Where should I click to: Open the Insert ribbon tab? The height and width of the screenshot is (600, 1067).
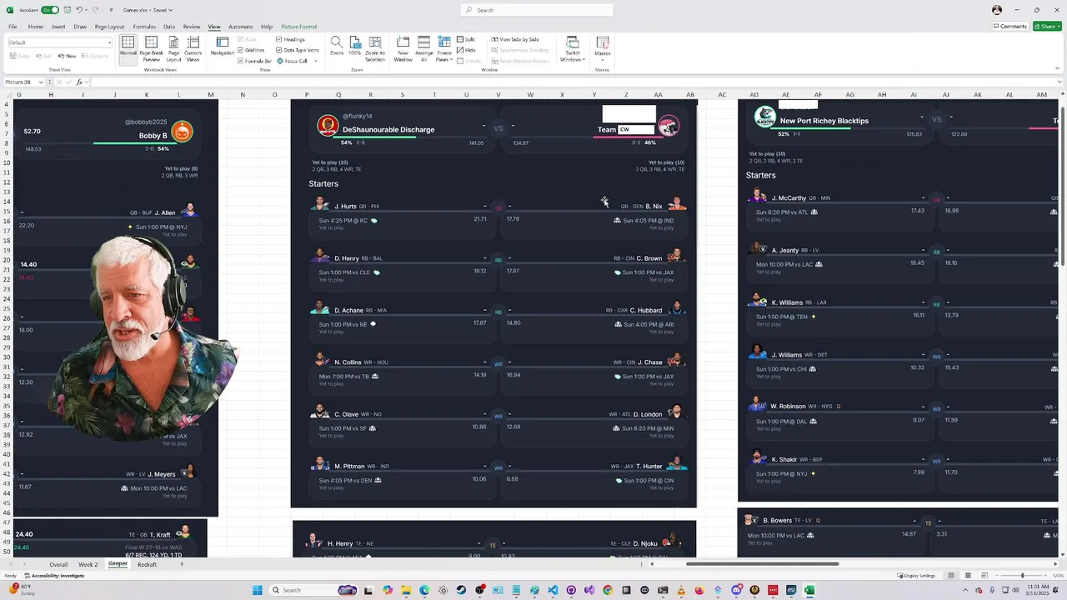pyautogui.click(x=58, y=27)
